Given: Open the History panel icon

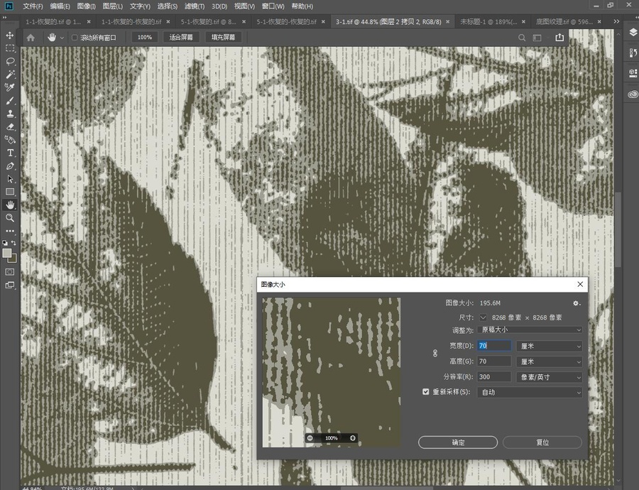Looking at the screenshot, I should pyautogui.click(x=633, y=53).
